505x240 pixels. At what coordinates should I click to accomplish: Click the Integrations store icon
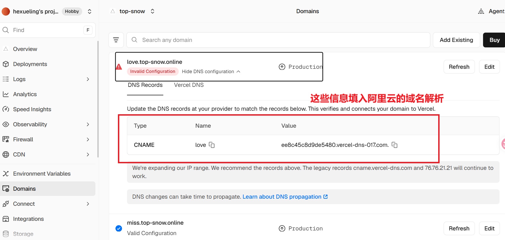pos(6,219)
